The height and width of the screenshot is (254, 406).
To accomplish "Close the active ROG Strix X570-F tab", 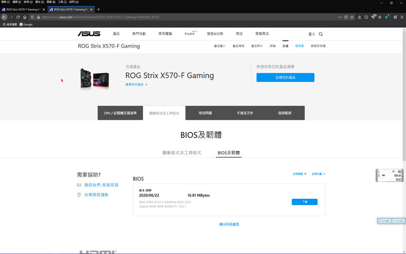I will (x=91, y=10).
